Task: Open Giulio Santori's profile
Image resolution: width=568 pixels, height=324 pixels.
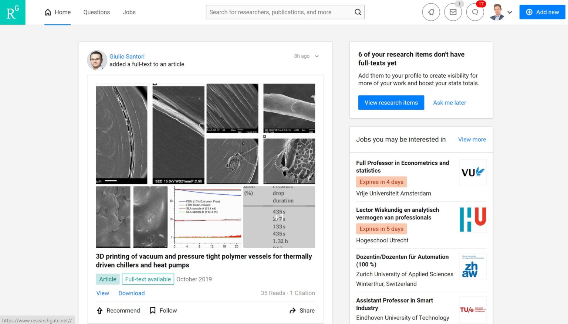Action: 127,56
